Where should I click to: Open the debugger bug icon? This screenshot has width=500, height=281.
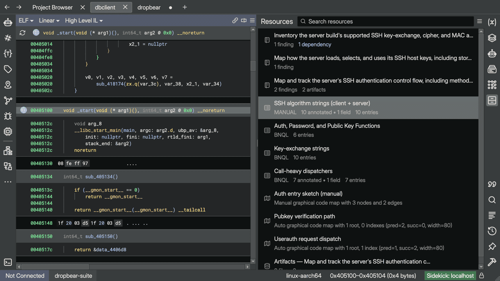[x=8, y=116]
